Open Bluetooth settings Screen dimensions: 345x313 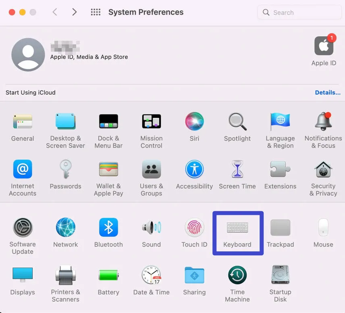point(108,233)
